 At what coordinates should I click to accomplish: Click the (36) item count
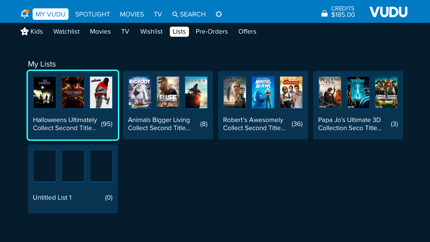pos(297,124)
